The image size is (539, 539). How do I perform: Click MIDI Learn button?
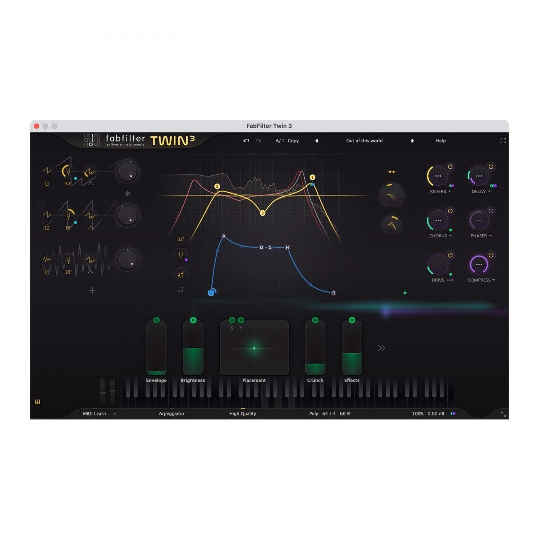point(94,414)
